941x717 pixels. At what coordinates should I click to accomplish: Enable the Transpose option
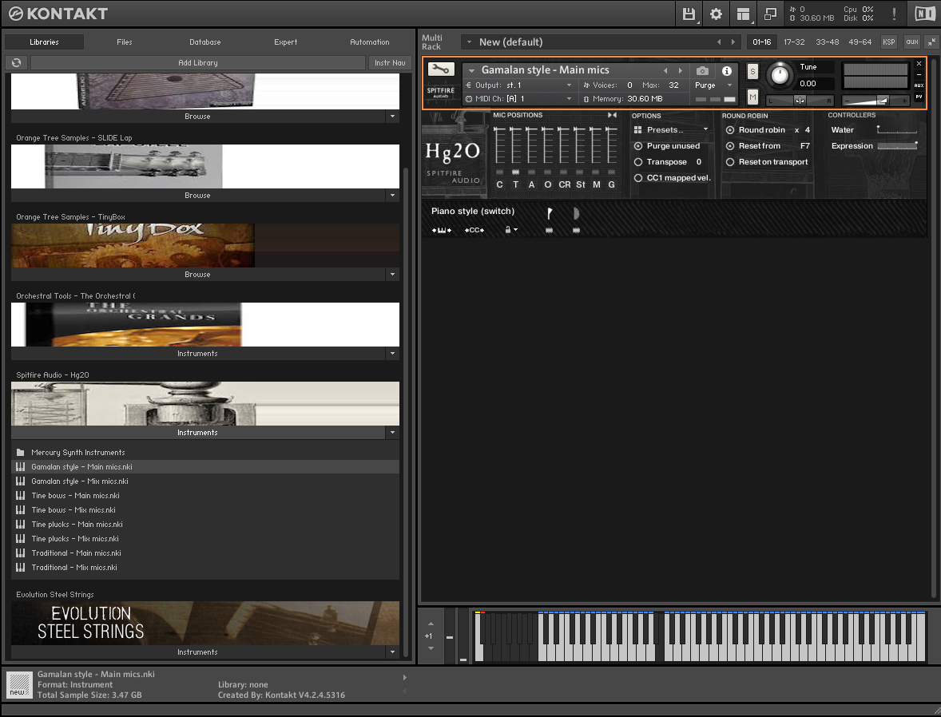tap(638, 162)
